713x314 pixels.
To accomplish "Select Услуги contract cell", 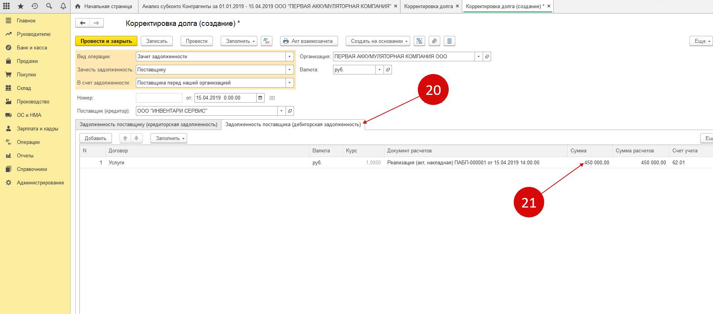I will [208, 163].
